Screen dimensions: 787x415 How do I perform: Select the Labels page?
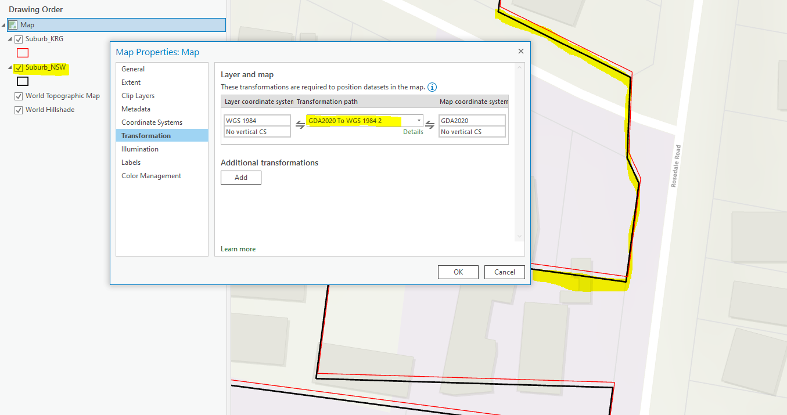(131, 162)
